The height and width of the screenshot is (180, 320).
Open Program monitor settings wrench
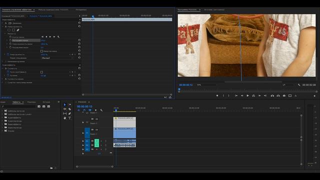(299, 85)
